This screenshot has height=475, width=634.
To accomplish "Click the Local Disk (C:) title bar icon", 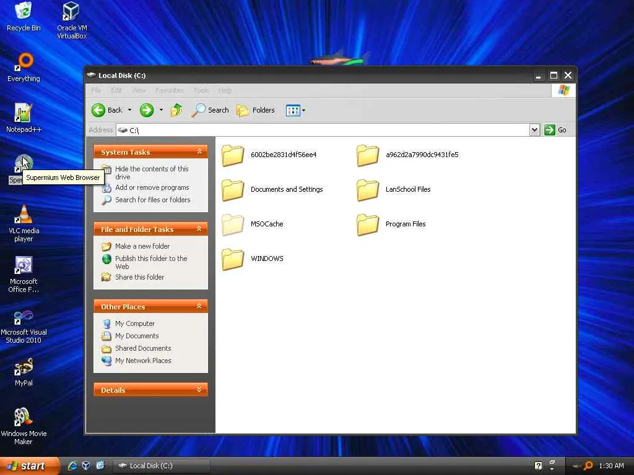I will [92, 75].
